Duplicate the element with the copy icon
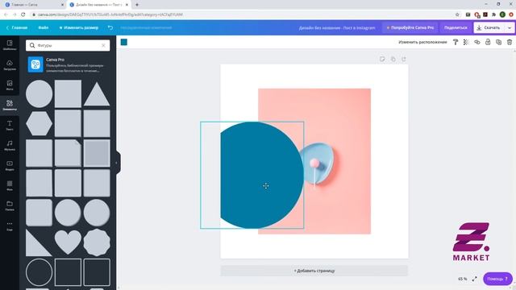The width and height of the screenshot is (516, 290). [x=498, y=42]
